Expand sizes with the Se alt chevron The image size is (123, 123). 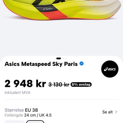pyautogui.click(x=116, y=112)
